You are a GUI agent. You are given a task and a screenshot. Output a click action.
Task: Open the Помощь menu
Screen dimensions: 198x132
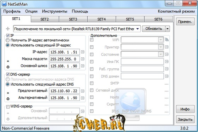(x=80, y=11)
